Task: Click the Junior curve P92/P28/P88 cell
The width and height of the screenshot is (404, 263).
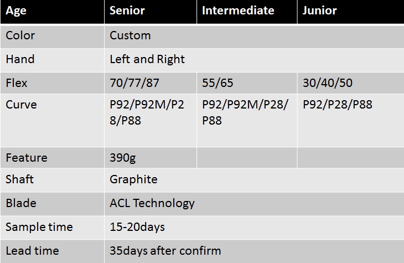Action: (x=351, y=120)
